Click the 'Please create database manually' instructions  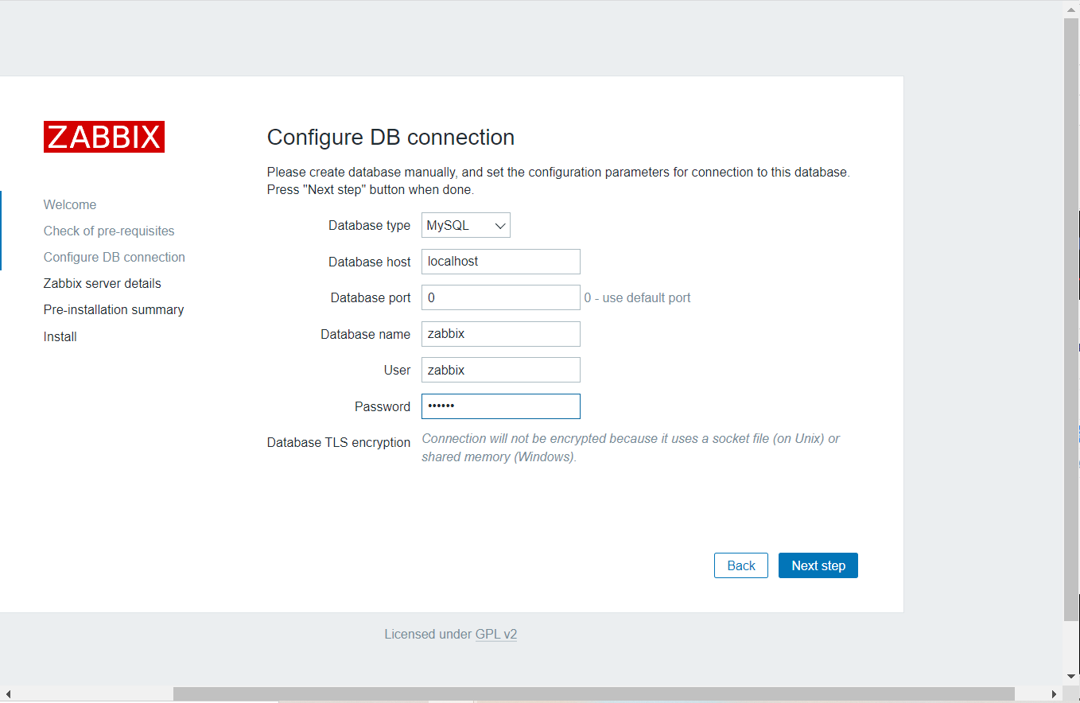pyautogui.click(x=558, y=181)
